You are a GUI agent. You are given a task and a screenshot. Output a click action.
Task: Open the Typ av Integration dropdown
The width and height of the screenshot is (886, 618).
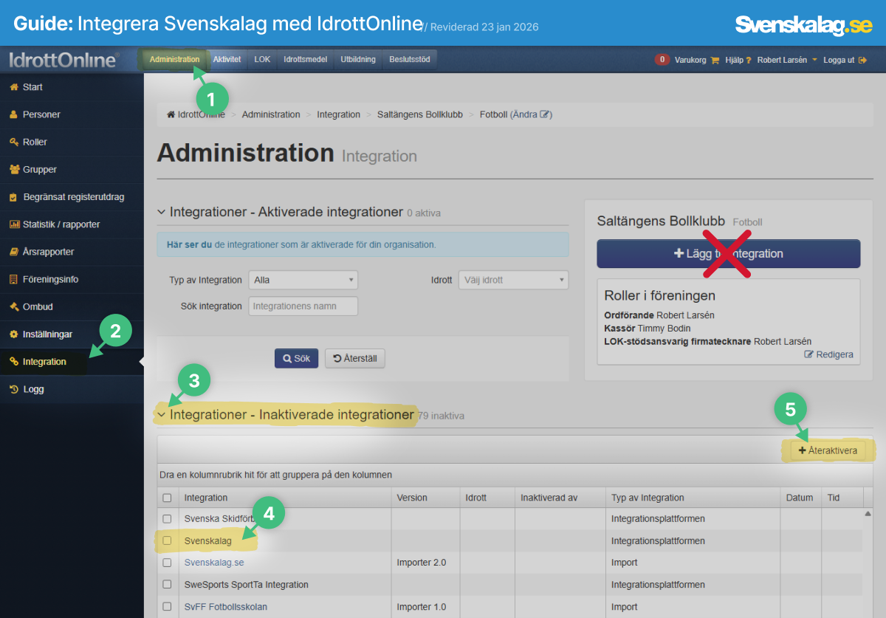tap(303, 281)
